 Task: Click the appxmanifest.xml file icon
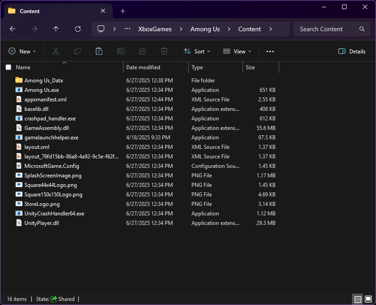click(19, 99)
